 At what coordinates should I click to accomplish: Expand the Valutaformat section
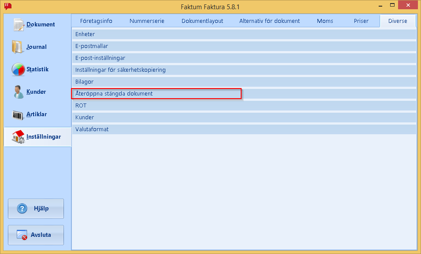point(244,129)
